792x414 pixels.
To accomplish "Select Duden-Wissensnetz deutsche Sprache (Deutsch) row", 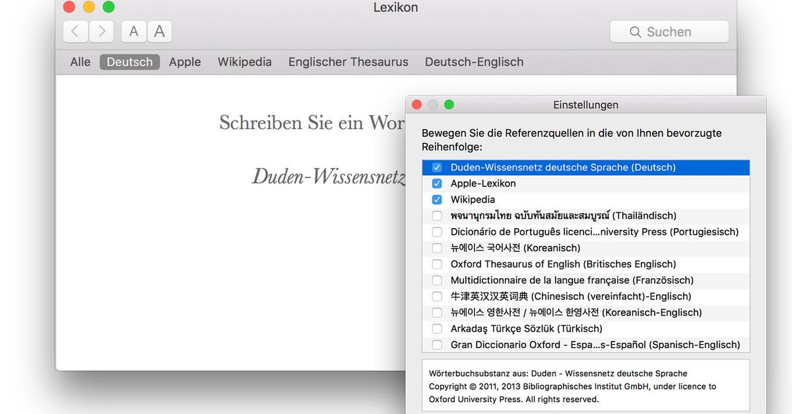I will coord(586,167).
